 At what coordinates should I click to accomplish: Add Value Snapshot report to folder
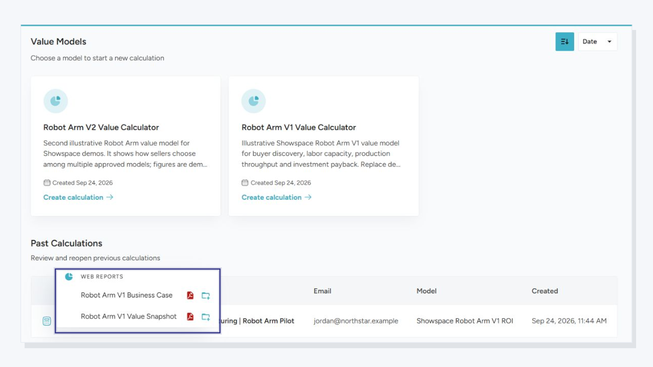(x=206, y=317)
